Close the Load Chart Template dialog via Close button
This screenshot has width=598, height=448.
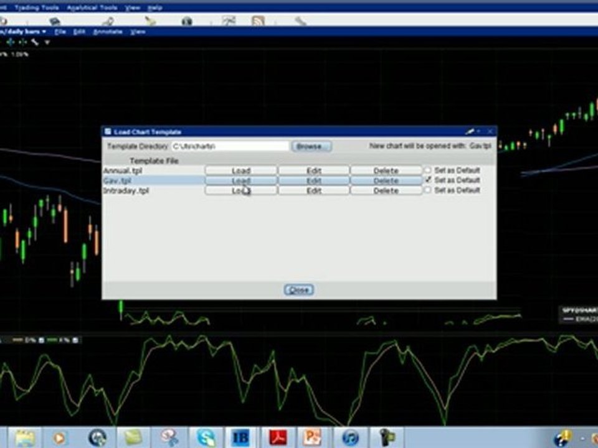pos(299,290)
